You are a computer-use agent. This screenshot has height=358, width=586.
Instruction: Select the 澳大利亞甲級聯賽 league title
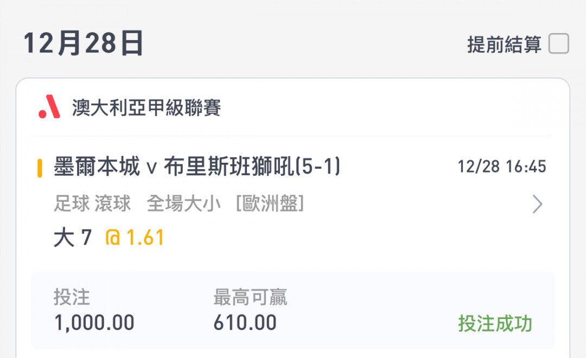[x=146, y=107]
